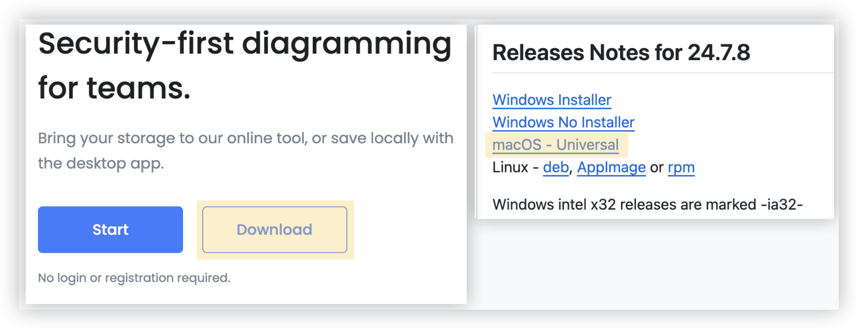Click the blue Start button
Image resolution: width=858 pixels, height=329 pixels.
coord(110,229)
